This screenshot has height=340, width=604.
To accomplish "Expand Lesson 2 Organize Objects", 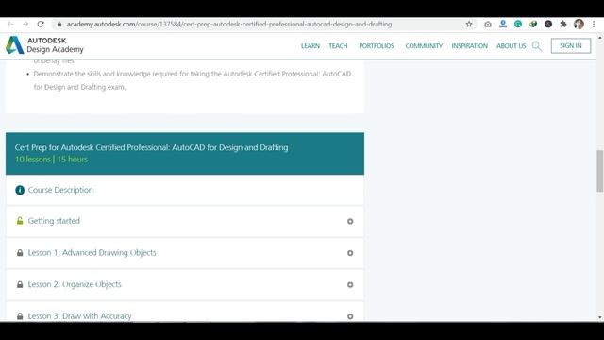I will point(350,285).
